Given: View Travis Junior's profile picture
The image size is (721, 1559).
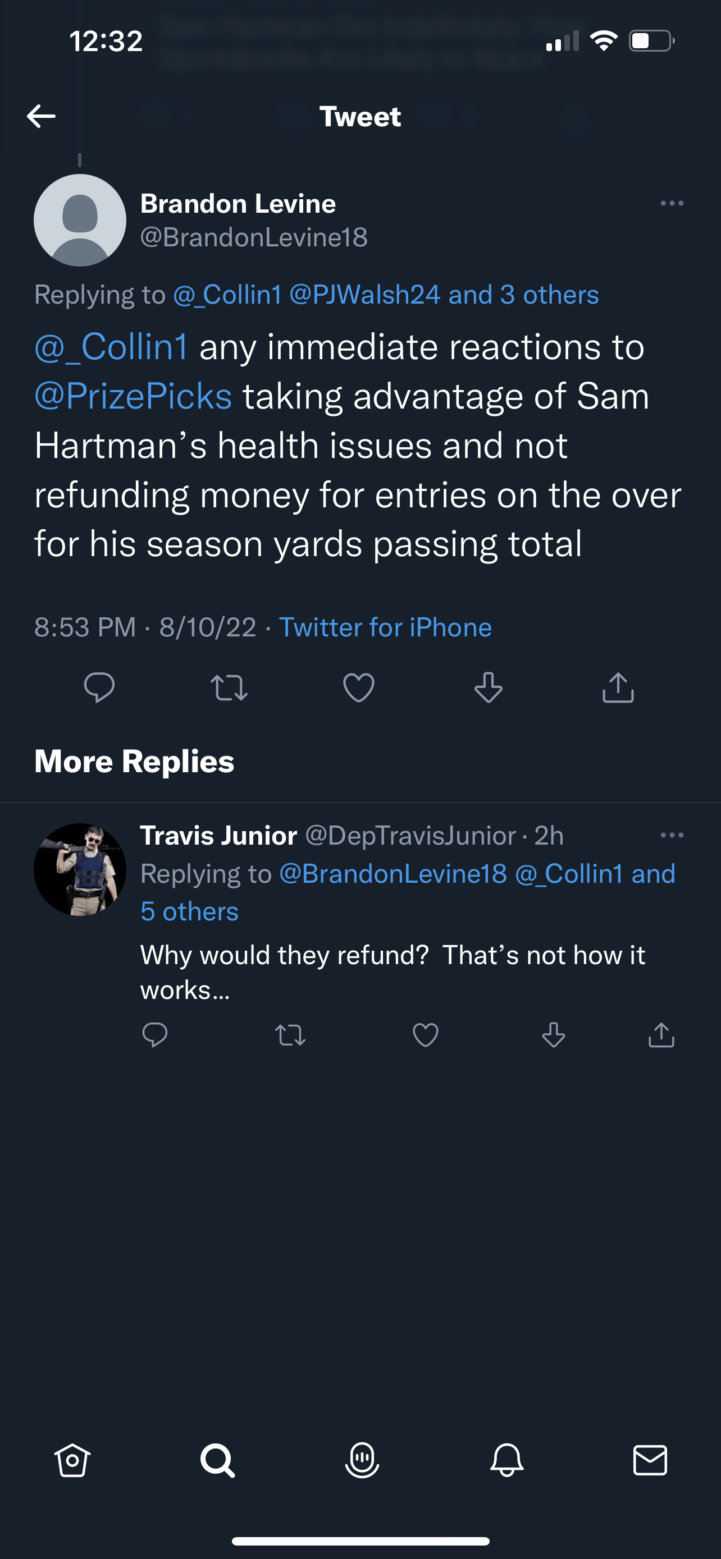Looking at the screenshot, I should coord(80,869).
